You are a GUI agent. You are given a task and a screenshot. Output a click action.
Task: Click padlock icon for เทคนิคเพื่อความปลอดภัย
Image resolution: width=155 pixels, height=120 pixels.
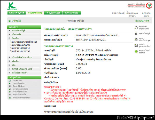point(10,98)
